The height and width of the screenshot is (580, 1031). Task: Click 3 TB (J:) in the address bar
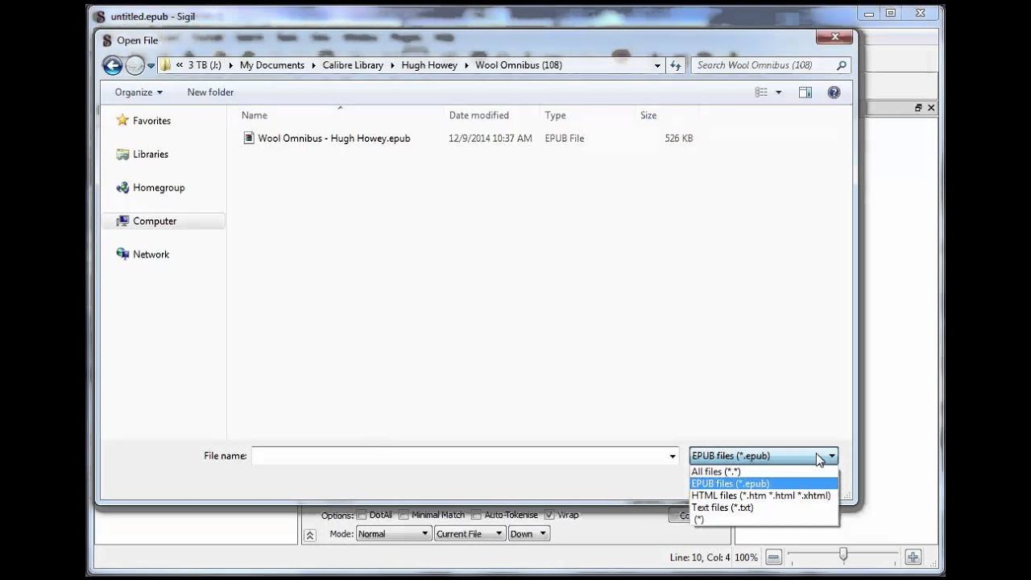click(205, 65)
